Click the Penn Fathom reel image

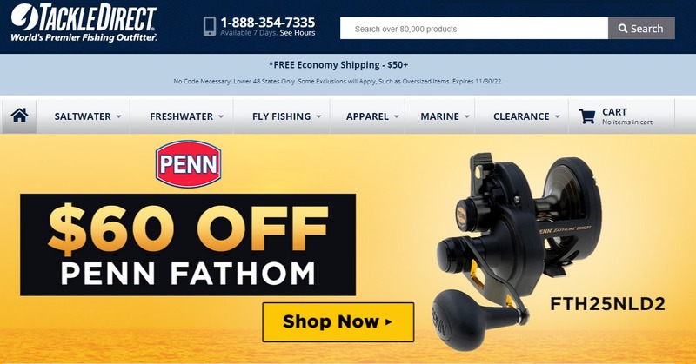click(518, 250)
